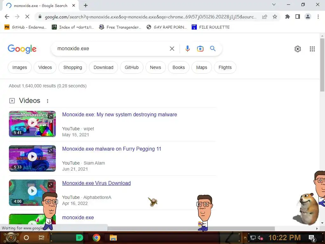Open File Explorer from taskbar
Viewport: 325px width, 244px height.
(x=113, y=238)
